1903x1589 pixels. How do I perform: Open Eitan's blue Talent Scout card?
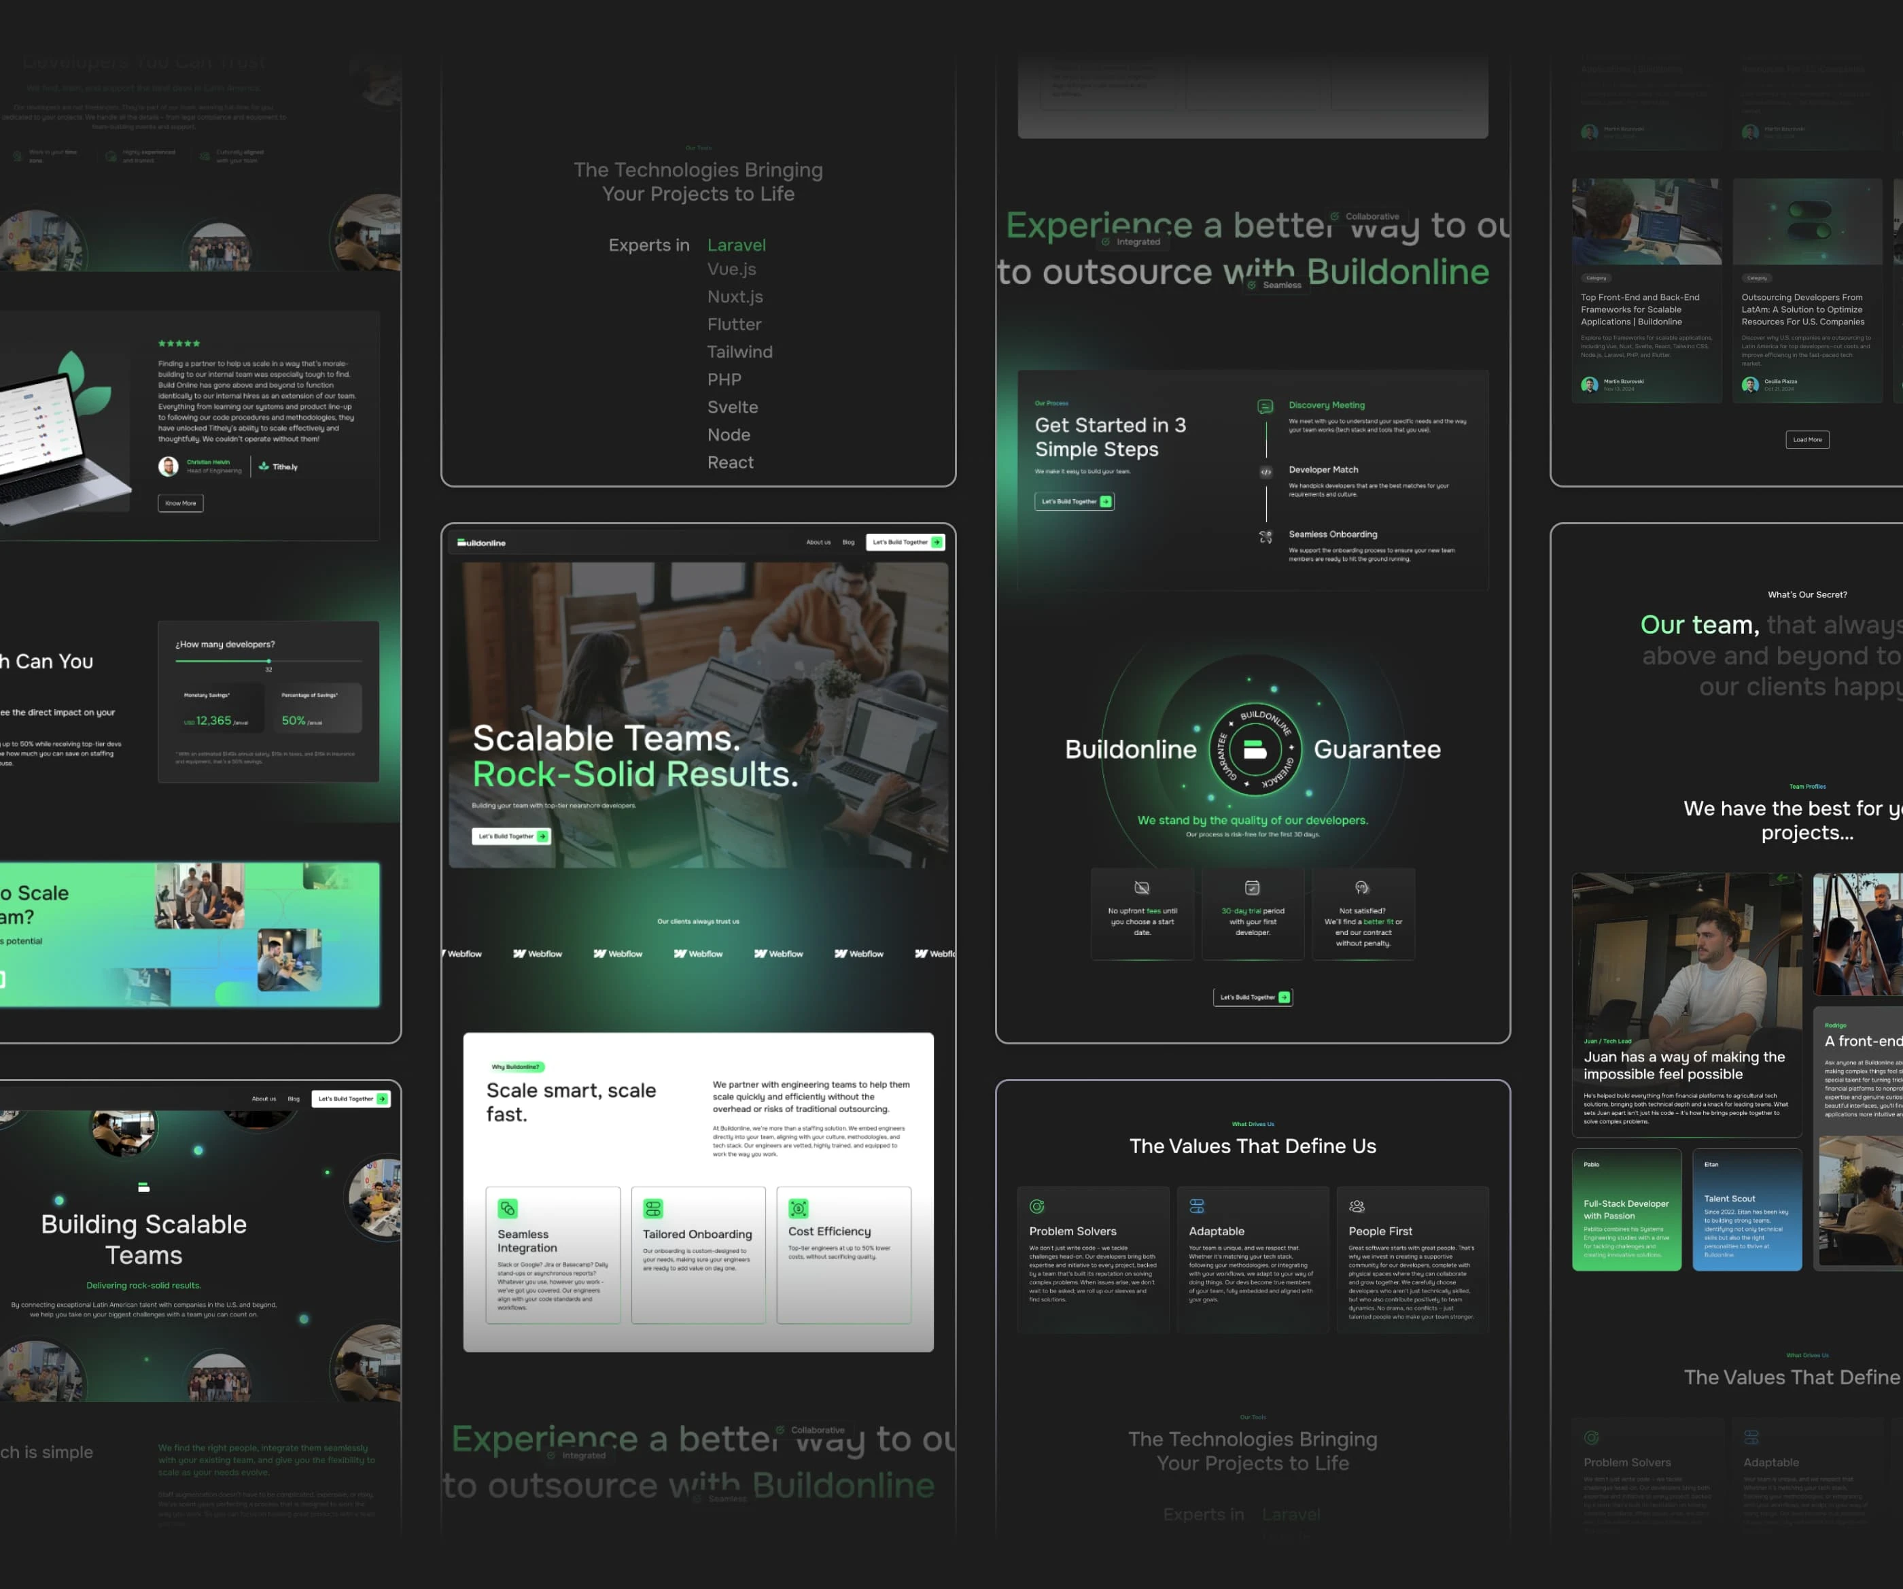[x=1747, y=1210]
